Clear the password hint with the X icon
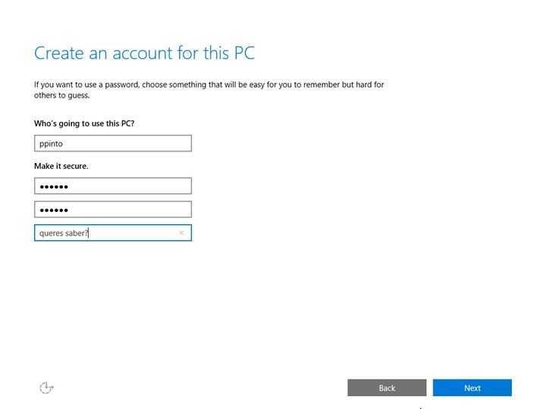546x409 pixels. (181, 233)
